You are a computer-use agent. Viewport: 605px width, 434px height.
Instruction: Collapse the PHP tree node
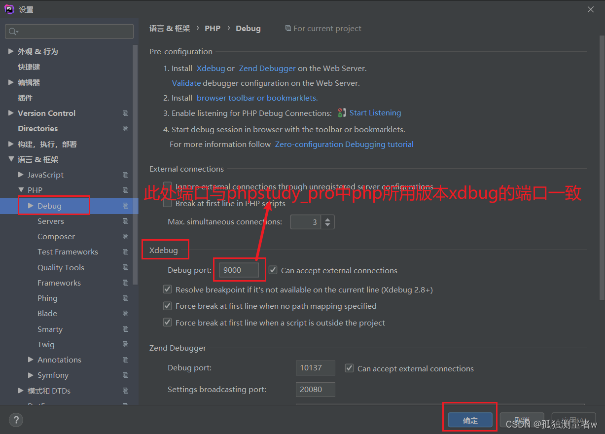[20, 190]
